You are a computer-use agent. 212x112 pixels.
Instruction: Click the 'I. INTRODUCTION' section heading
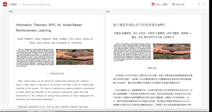point(56,74)
